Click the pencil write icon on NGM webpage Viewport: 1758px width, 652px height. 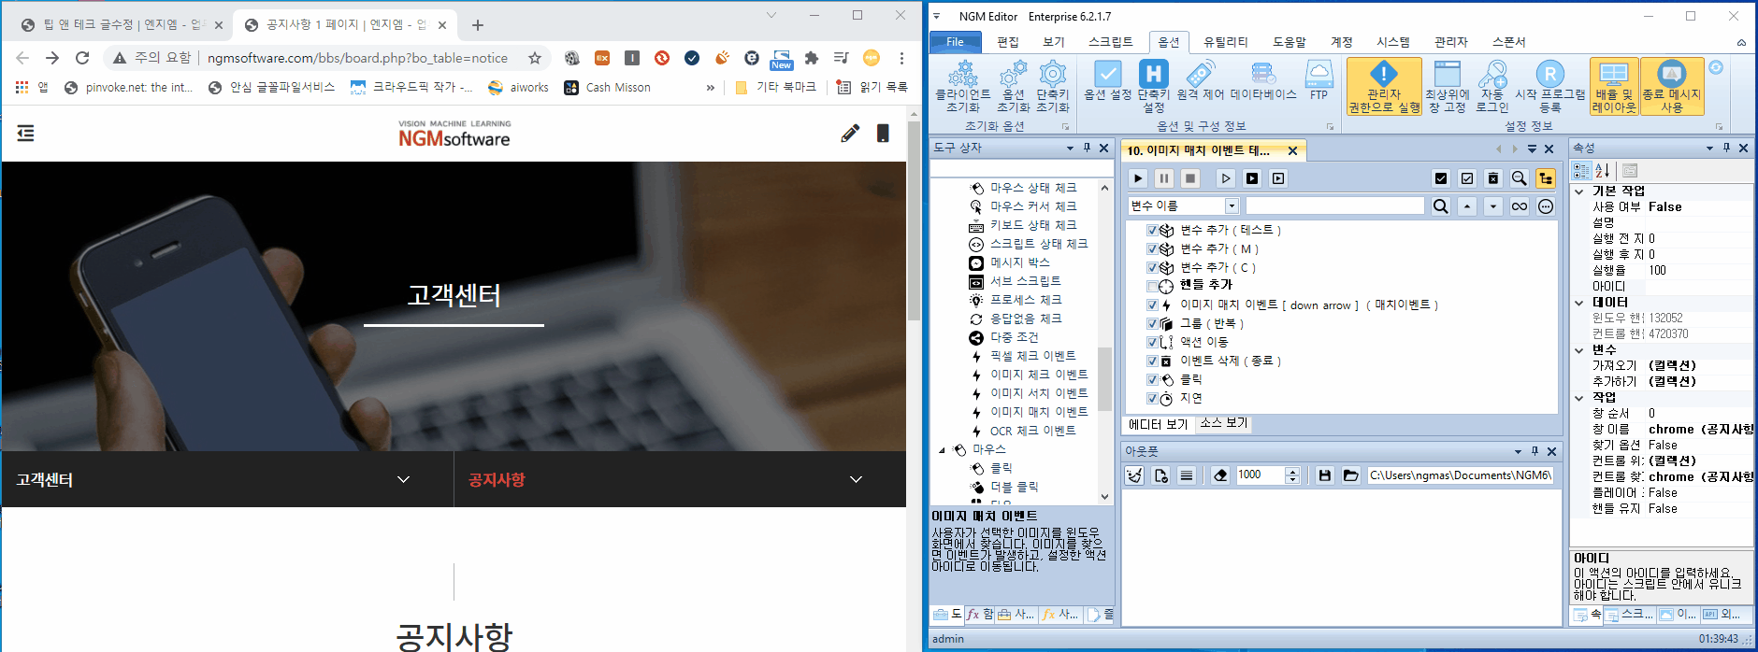[850, 134]
